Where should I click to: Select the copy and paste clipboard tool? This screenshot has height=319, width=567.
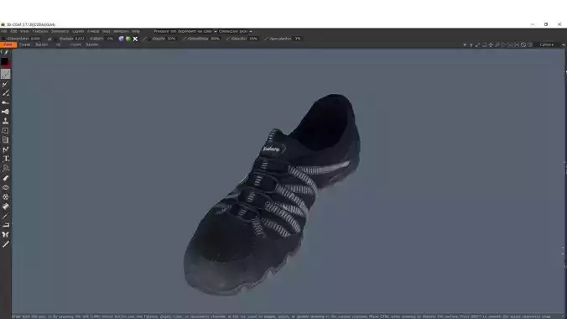coord(5,140)
